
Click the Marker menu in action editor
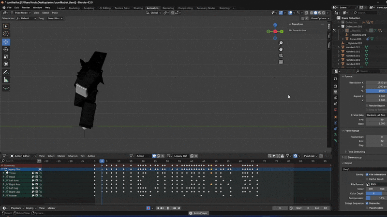pos(61,156)
